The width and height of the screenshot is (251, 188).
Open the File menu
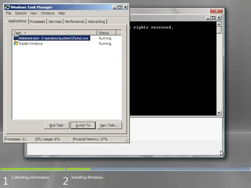pos(8,13)
